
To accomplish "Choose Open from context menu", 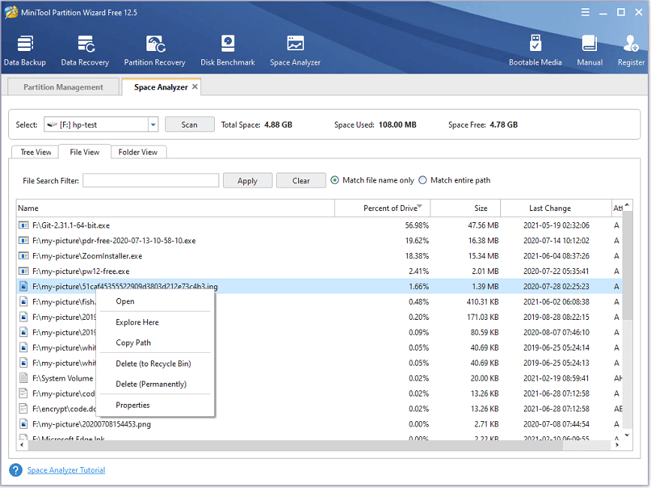I will [155, 301].
